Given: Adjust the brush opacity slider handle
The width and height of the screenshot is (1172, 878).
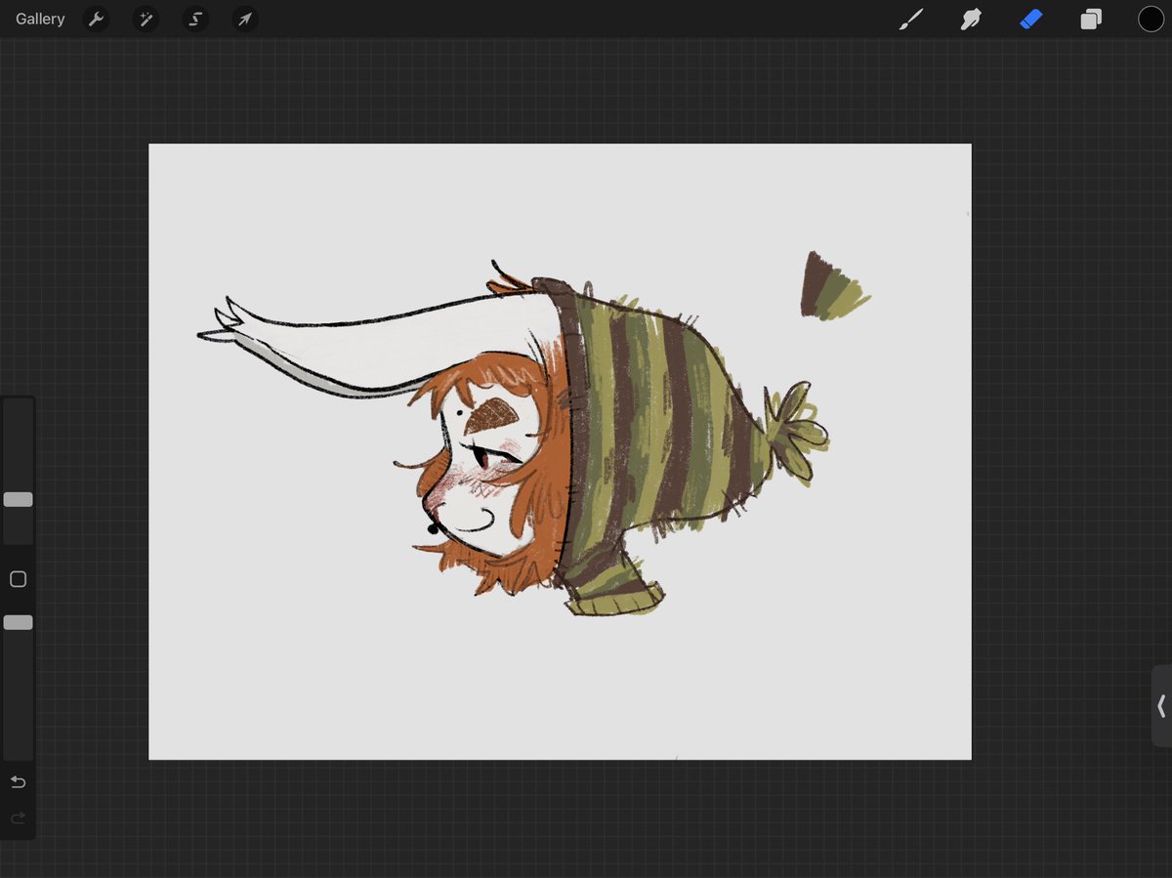Looking at the screenshot, I should [18, 622].
